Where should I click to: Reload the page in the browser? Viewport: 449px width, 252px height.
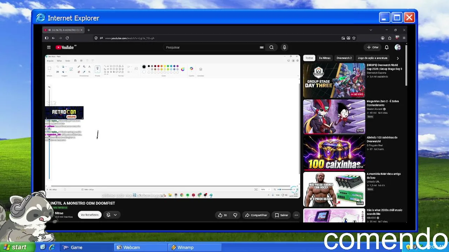click(x=67, y=38)
